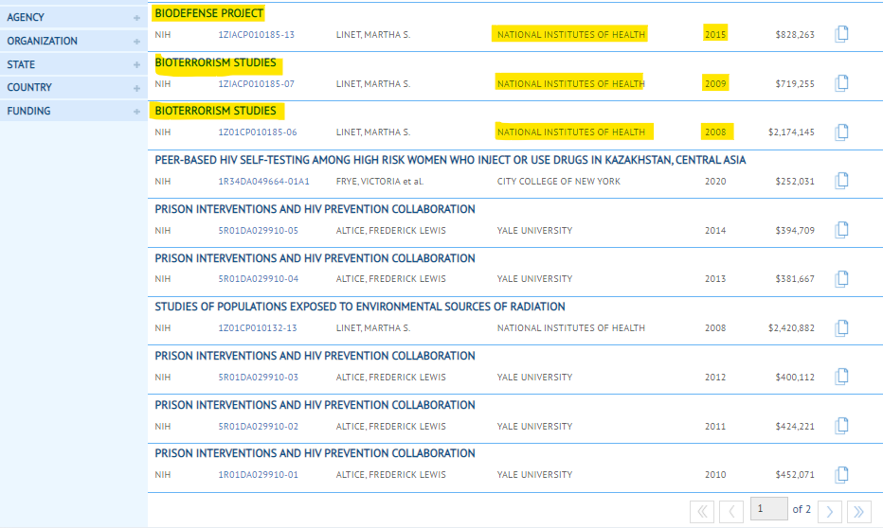Click the page number input field

[768, 509]
